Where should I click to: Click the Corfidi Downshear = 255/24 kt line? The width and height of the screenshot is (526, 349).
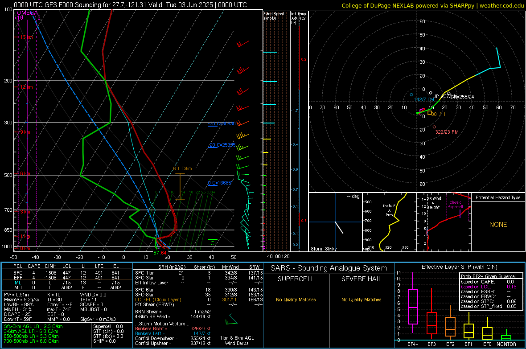coord(173,339)
